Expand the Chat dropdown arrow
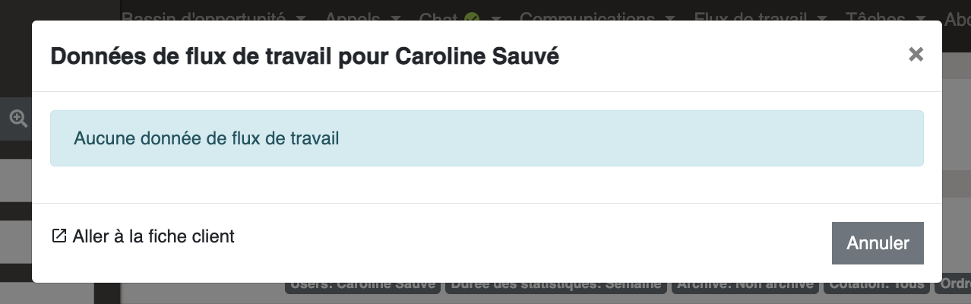Image resolution: width=971 pixels, height=304 pixels. tap(496, 17)
